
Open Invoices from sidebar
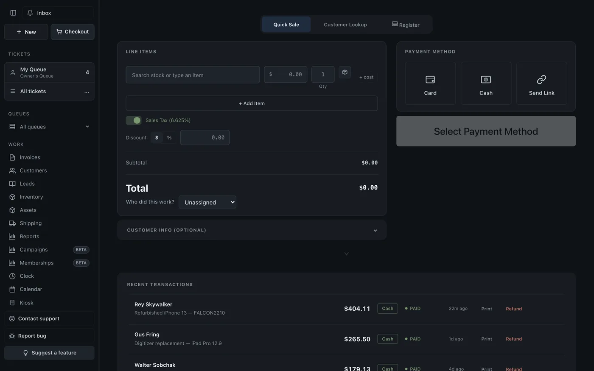click(49, 157)
